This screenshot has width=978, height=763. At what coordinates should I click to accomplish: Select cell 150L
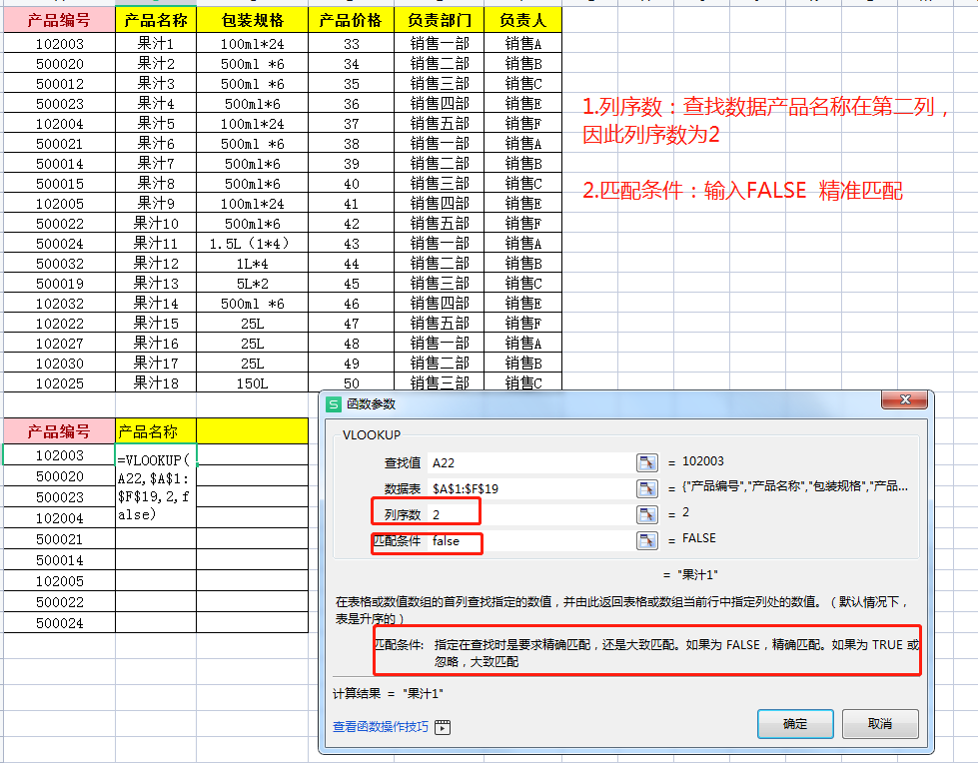253,382
